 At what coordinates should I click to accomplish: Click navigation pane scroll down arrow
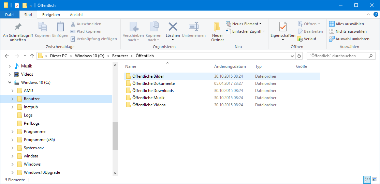click(115, 173)
